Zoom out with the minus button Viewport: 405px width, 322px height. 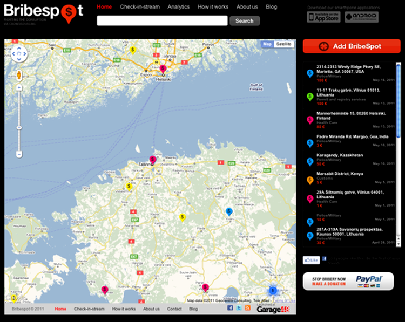(x=19, y=154)
